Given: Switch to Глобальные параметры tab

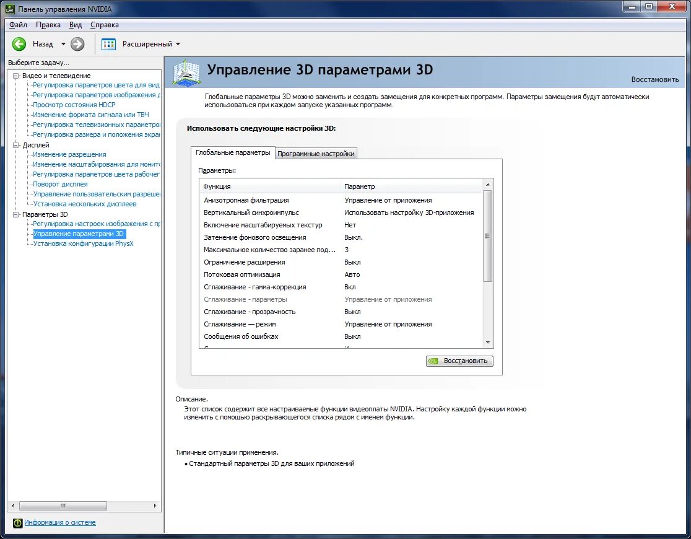Looking at the screenshot, I should tap(233, 152).
